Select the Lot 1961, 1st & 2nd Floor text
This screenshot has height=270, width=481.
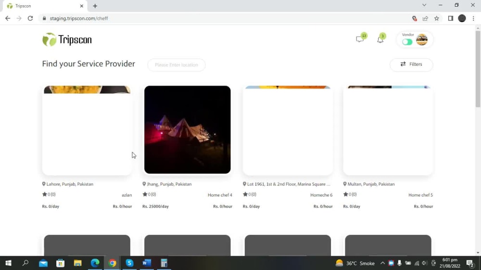pos(289,184)
